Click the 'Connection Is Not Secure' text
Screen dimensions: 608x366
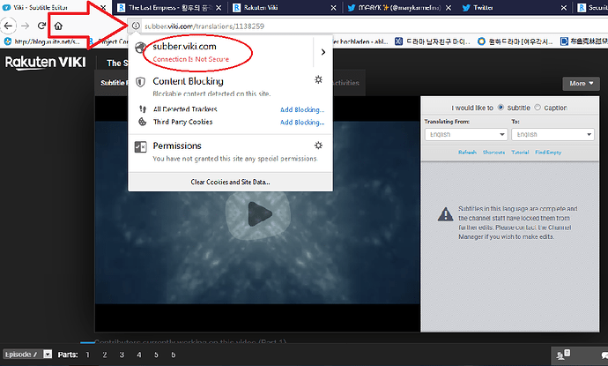(191, 59)
